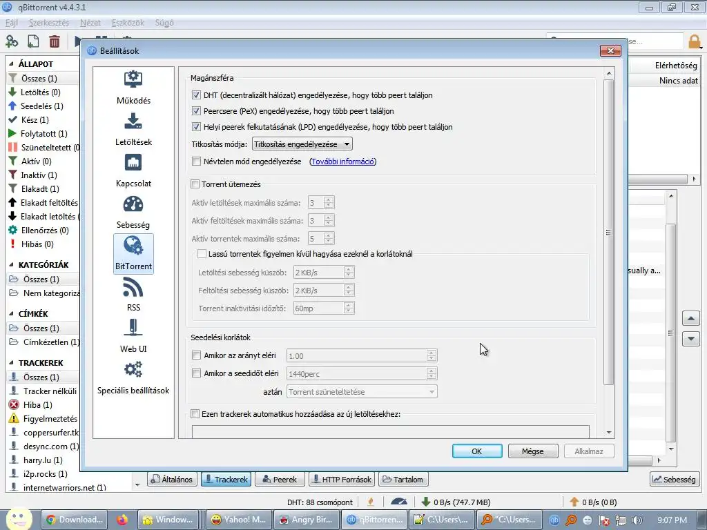Open the aztán Torrent szüneteltetése dropdown
The width and height of the screenshot is (707, 530).
coord(362,392)
